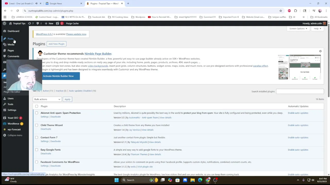Open Yoast SEO sidebar item
Viewport: 330px width, 185px height.
click(13, 118)
